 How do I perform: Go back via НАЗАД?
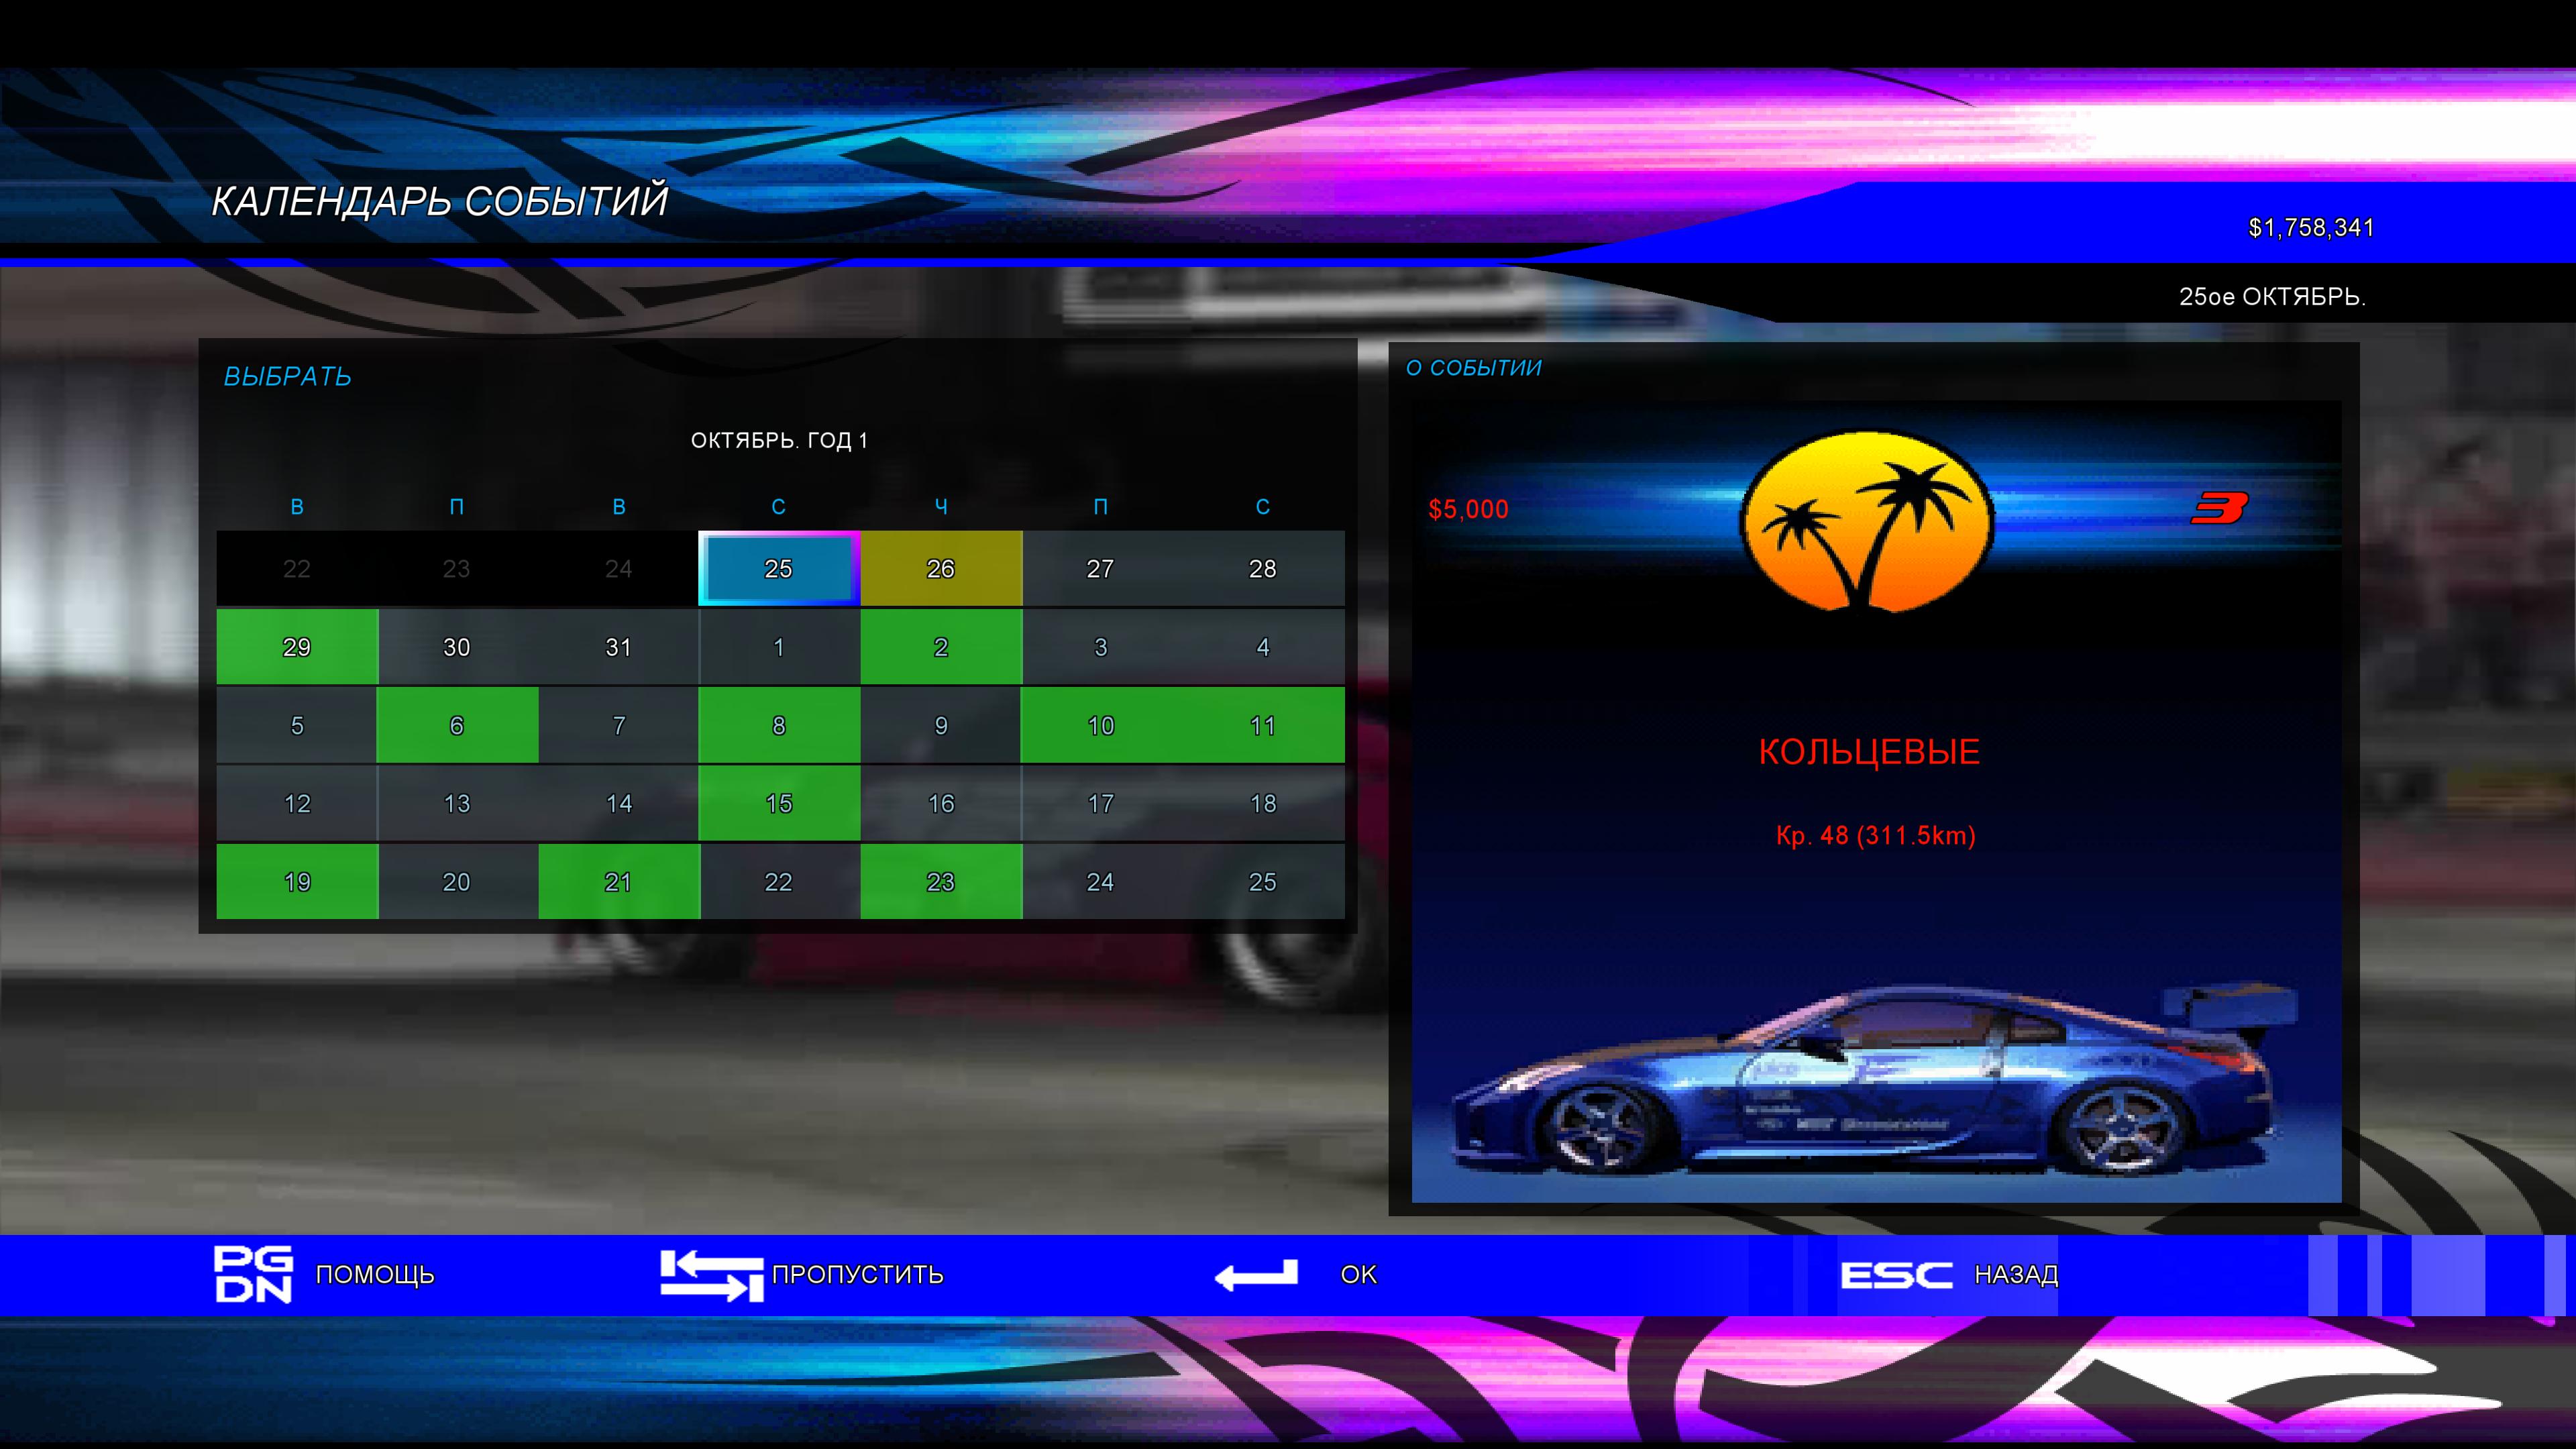[x=2016, y=1275]
